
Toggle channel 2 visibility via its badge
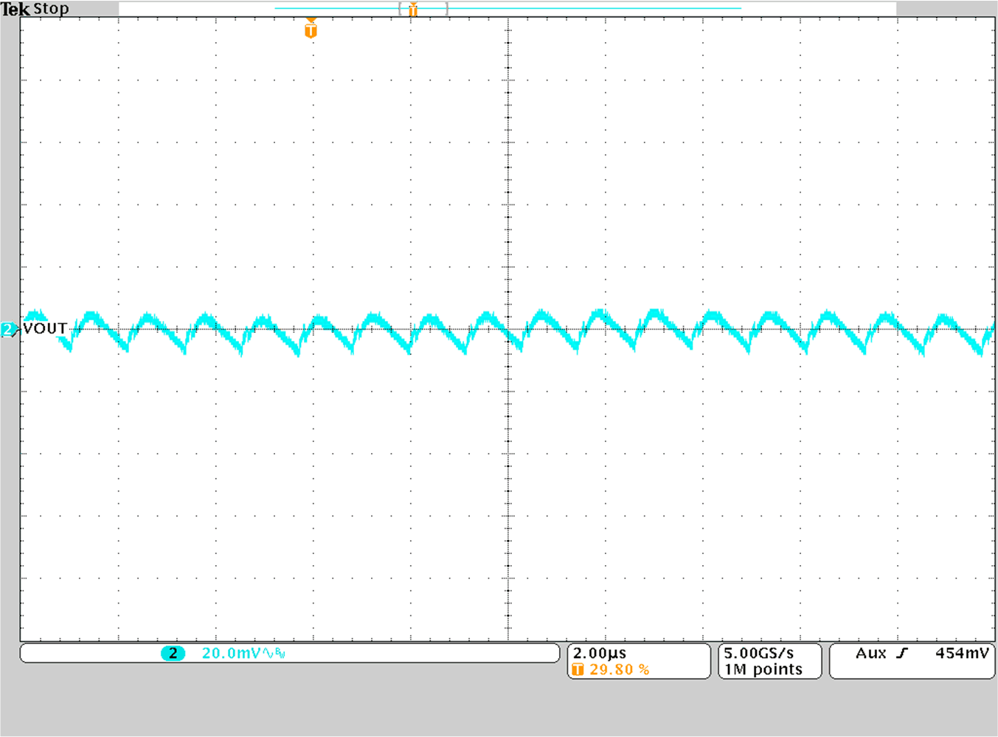[x=173, y=653]
